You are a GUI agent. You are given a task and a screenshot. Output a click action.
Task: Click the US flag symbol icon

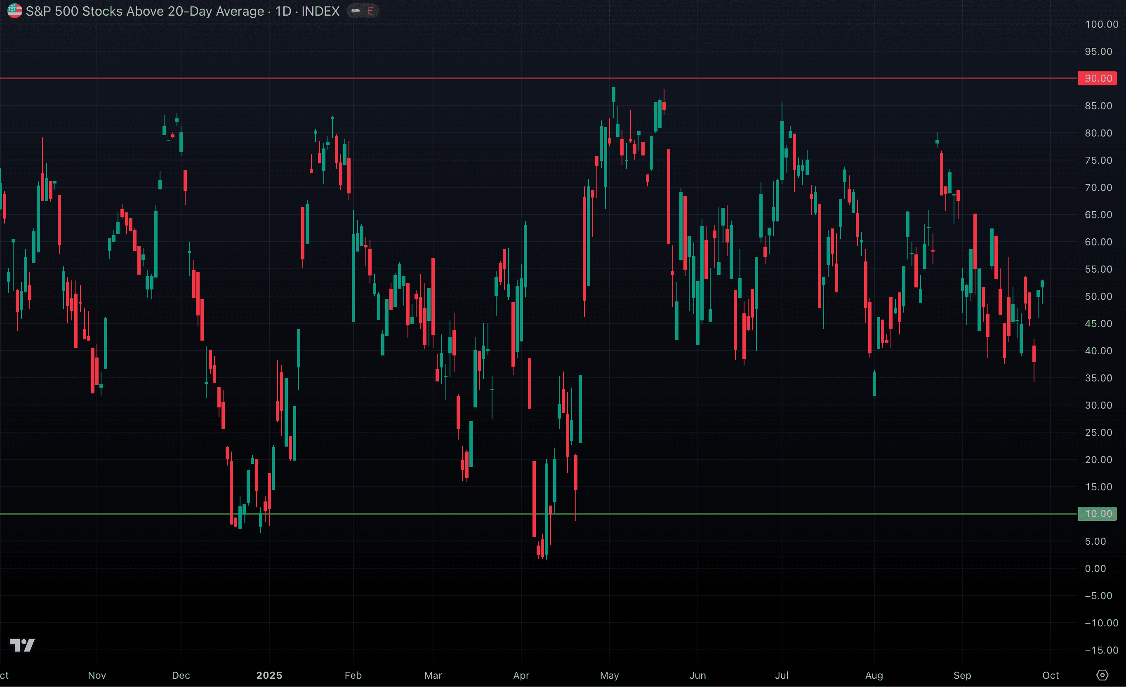(14, 11)
